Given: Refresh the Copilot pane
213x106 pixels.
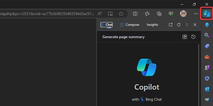Looking at the screenshot, I should pyautogui.click(x=179, y=25).
